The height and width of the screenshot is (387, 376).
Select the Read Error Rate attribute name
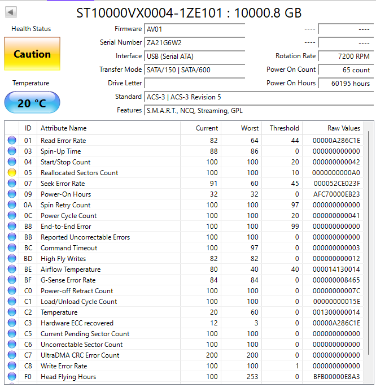(63, 141)
